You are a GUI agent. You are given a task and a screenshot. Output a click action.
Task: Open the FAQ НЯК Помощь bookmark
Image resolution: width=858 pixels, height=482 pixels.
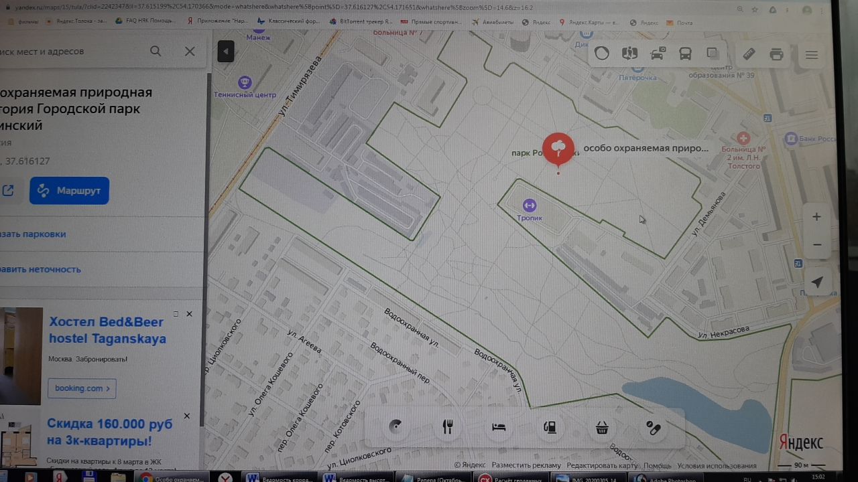tap(145, 21)
